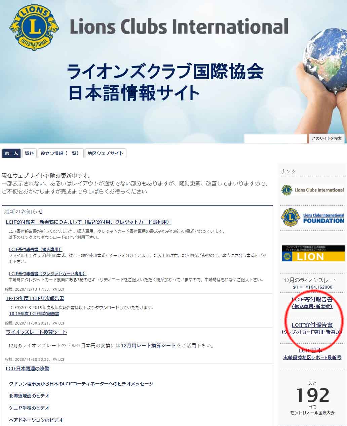Download the 18-19年度 LCIF年次報告書
Screen dimensions: 347x426
[34, 314]
